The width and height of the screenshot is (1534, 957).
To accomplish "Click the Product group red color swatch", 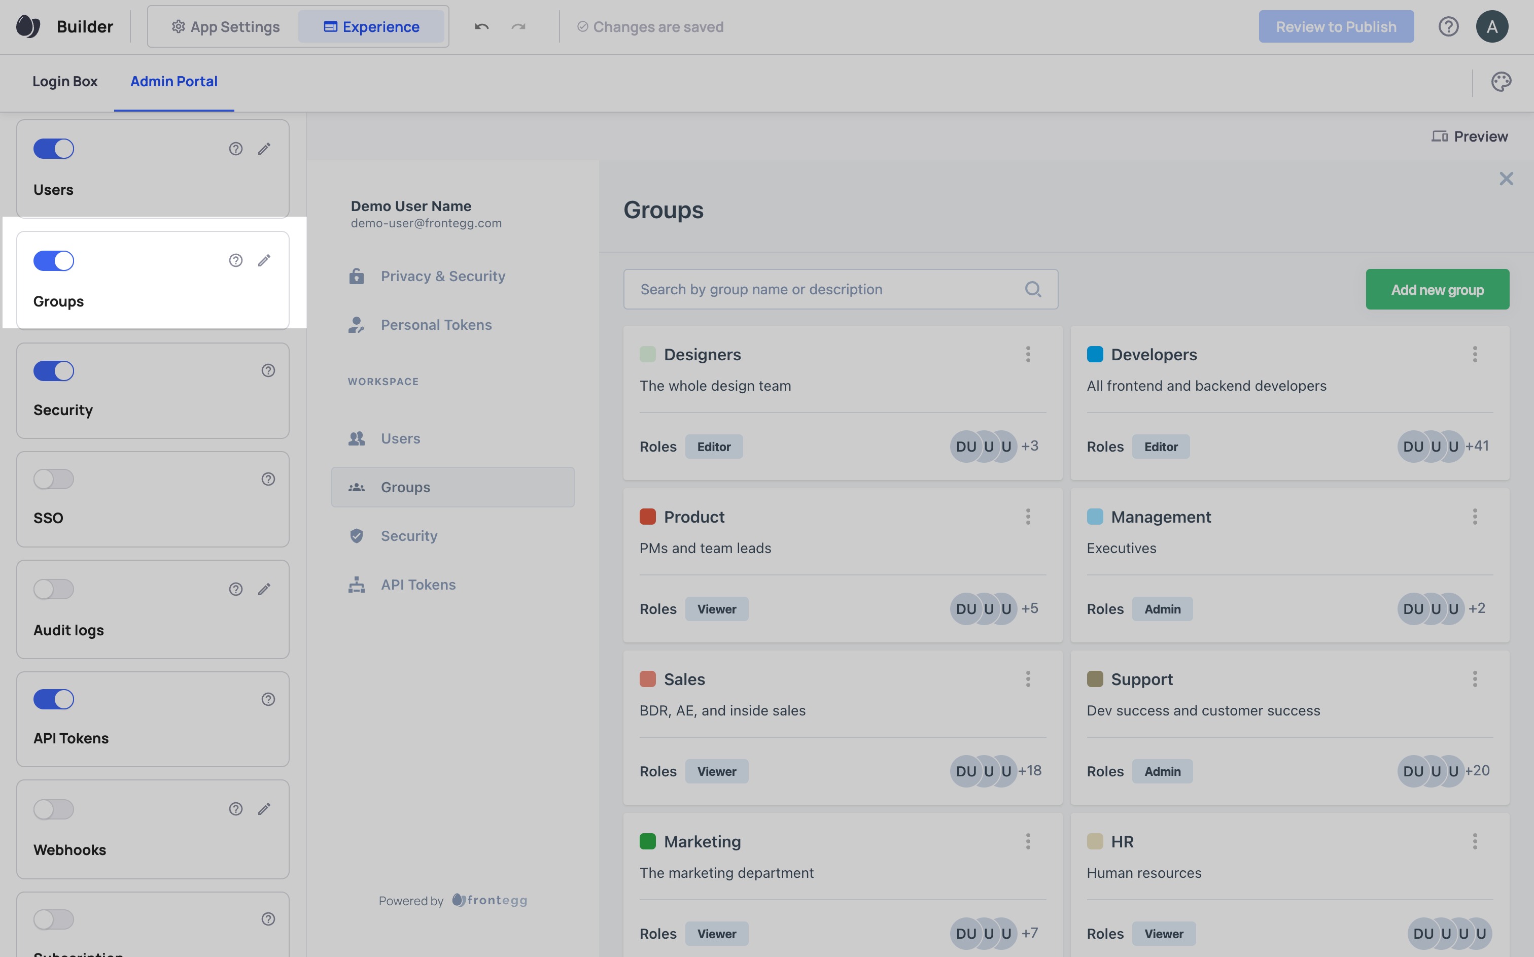I will [647, 517].
